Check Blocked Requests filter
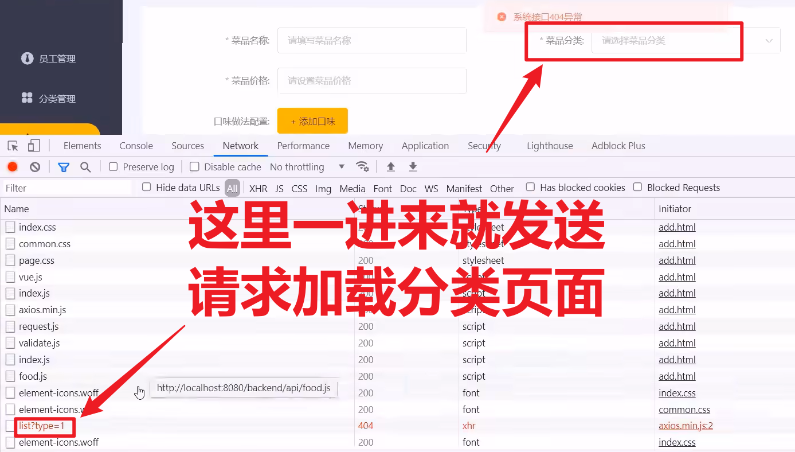The height and width of the screenshot is (452, 795). pyautogui.click(x=637, y=187)
